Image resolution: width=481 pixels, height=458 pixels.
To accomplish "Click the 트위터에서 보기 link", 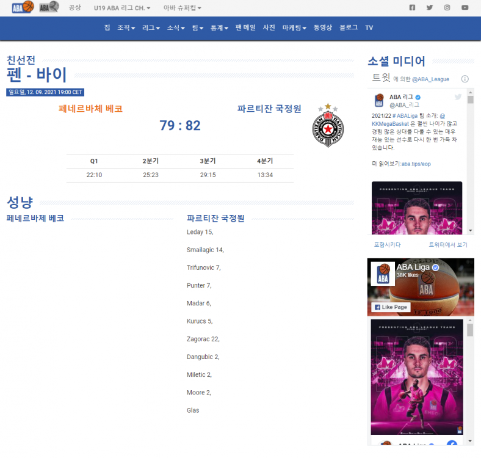I will point(448,245).
